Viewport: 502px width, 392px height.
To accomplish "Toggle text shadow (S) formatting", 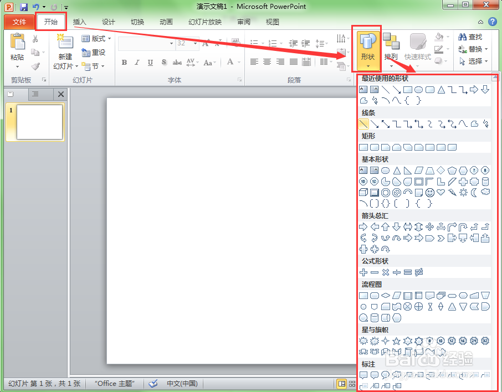I will pyautogui.click(x=163, y=63).
